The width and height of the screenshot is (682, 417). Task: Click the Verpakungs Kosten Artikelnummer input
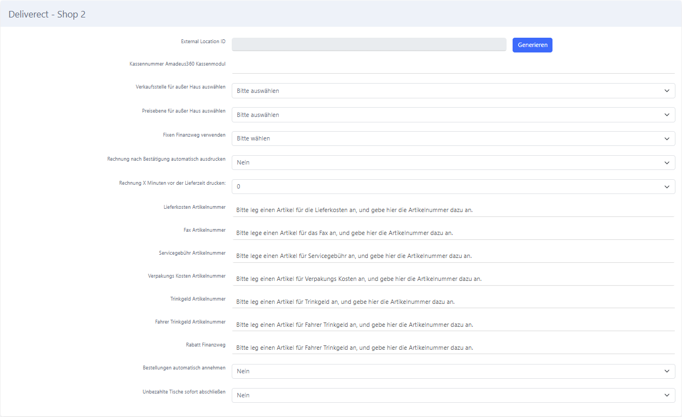(454, 279)
